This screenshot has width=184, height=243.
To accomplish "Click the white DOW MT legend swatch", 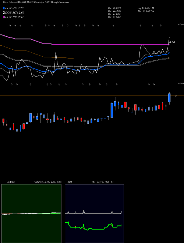I will coord(4,13).
